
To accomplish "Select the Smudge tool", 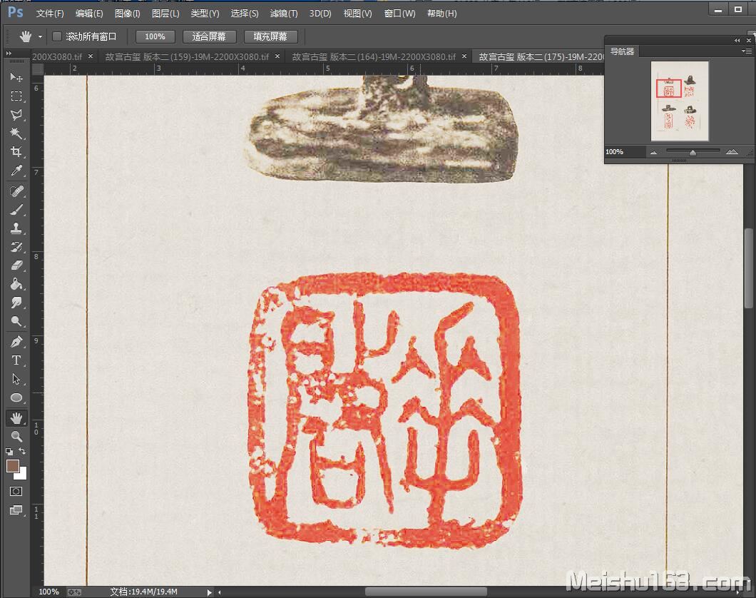I will pos(16,303).
